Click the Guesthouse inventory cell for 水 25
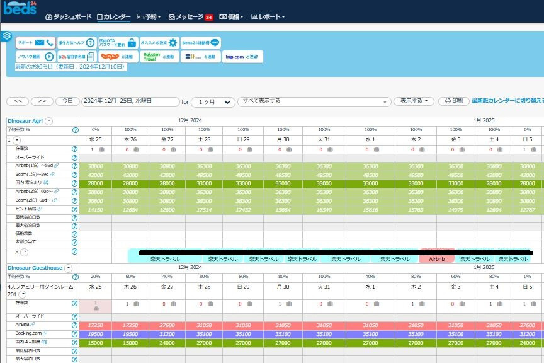The height and width of the screenshot is (363, 544). pyautogui.click(x=96, y=306)
